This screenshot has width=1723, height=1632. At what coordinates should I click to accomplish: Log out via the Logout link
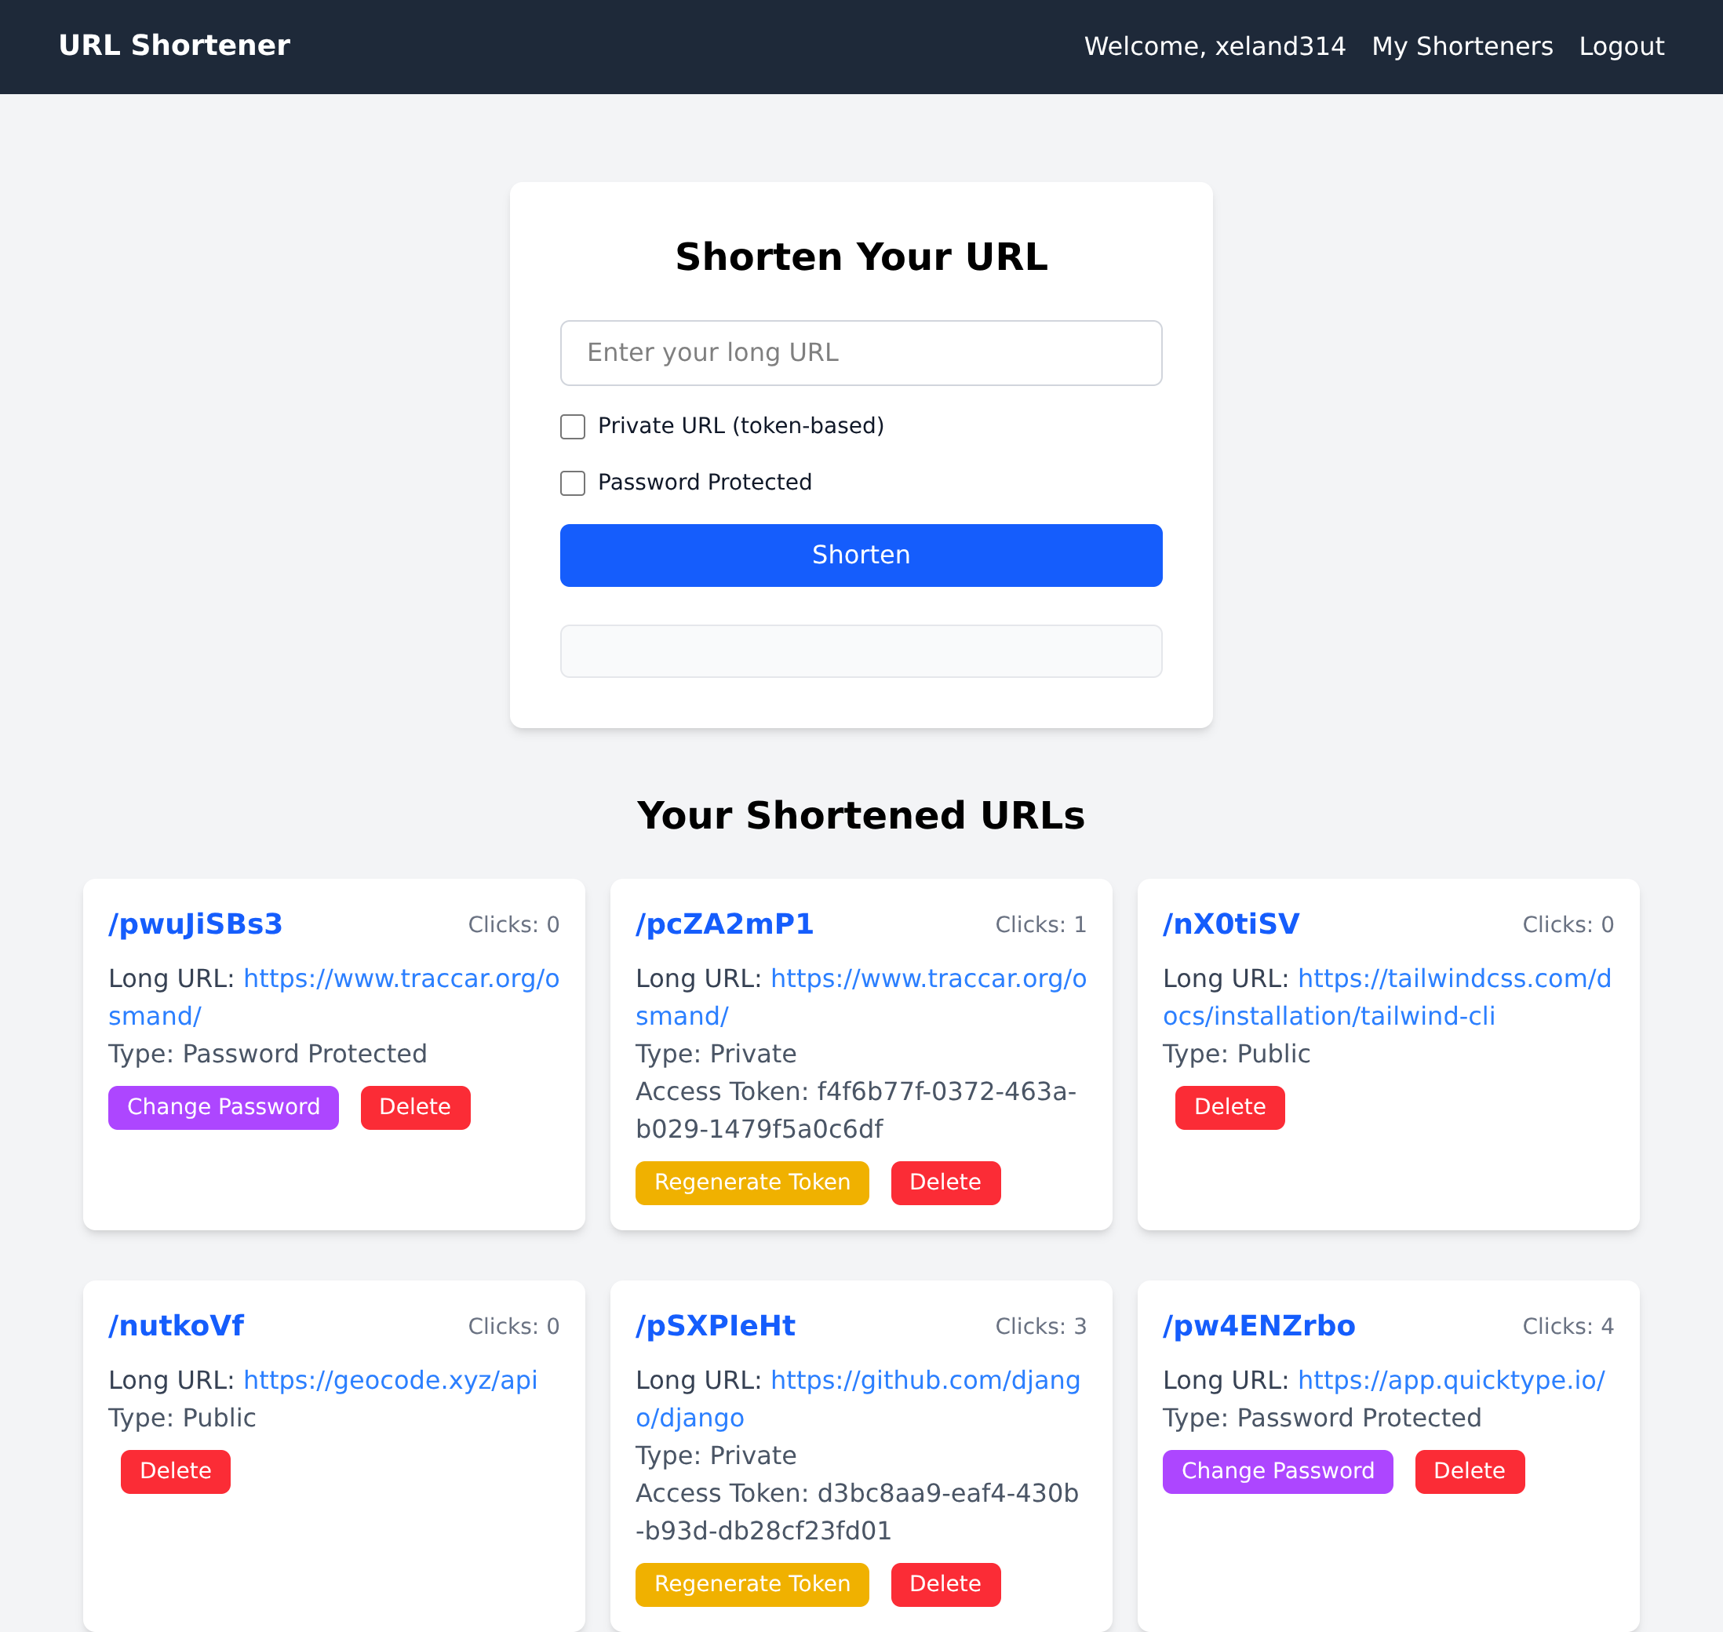1621,46
